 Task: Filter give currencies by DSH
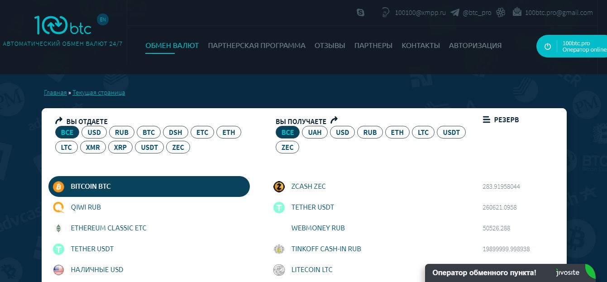176,133
